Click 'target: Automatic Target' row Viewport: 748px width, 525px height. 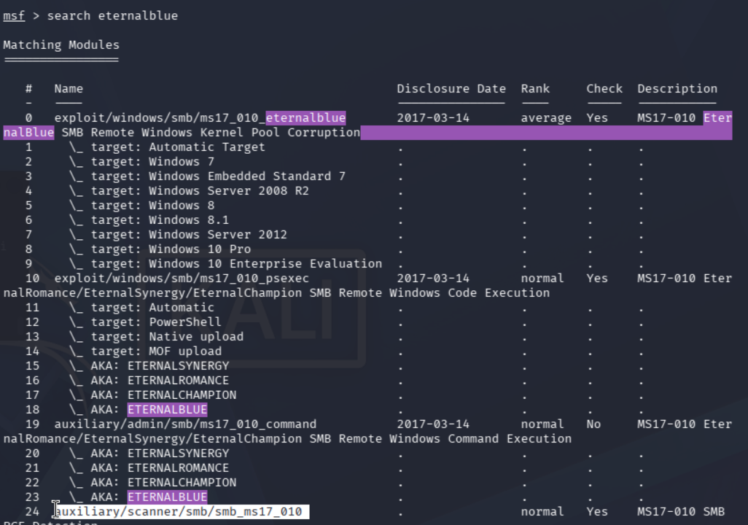click(178, 147)
